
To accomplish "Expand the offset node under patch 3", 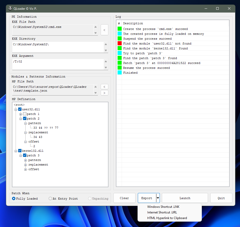I will click(25, 169).
